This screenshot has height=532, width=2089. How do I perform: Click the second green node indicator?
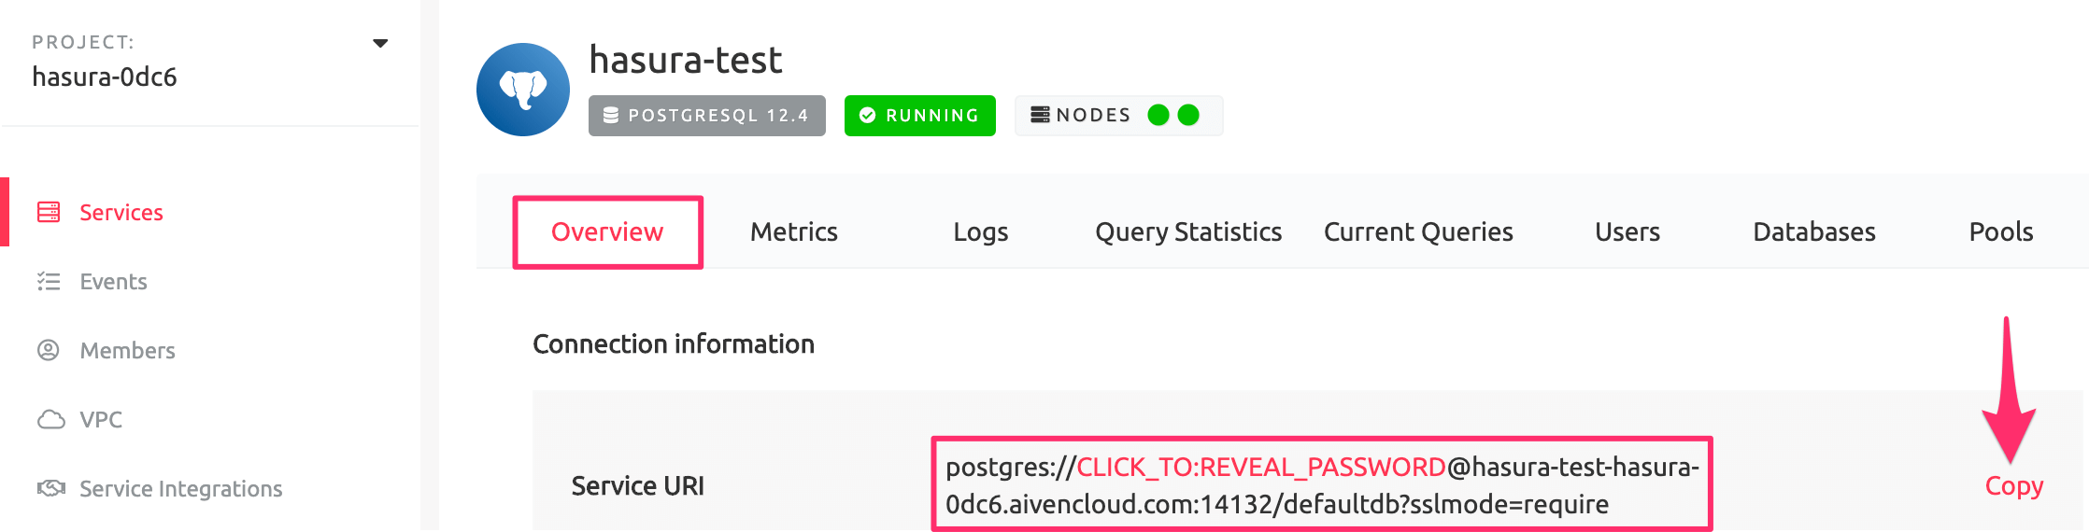click(x=1188, y=115)
